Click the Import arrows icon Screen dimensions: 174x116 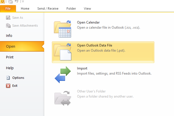tap(63, 75)
